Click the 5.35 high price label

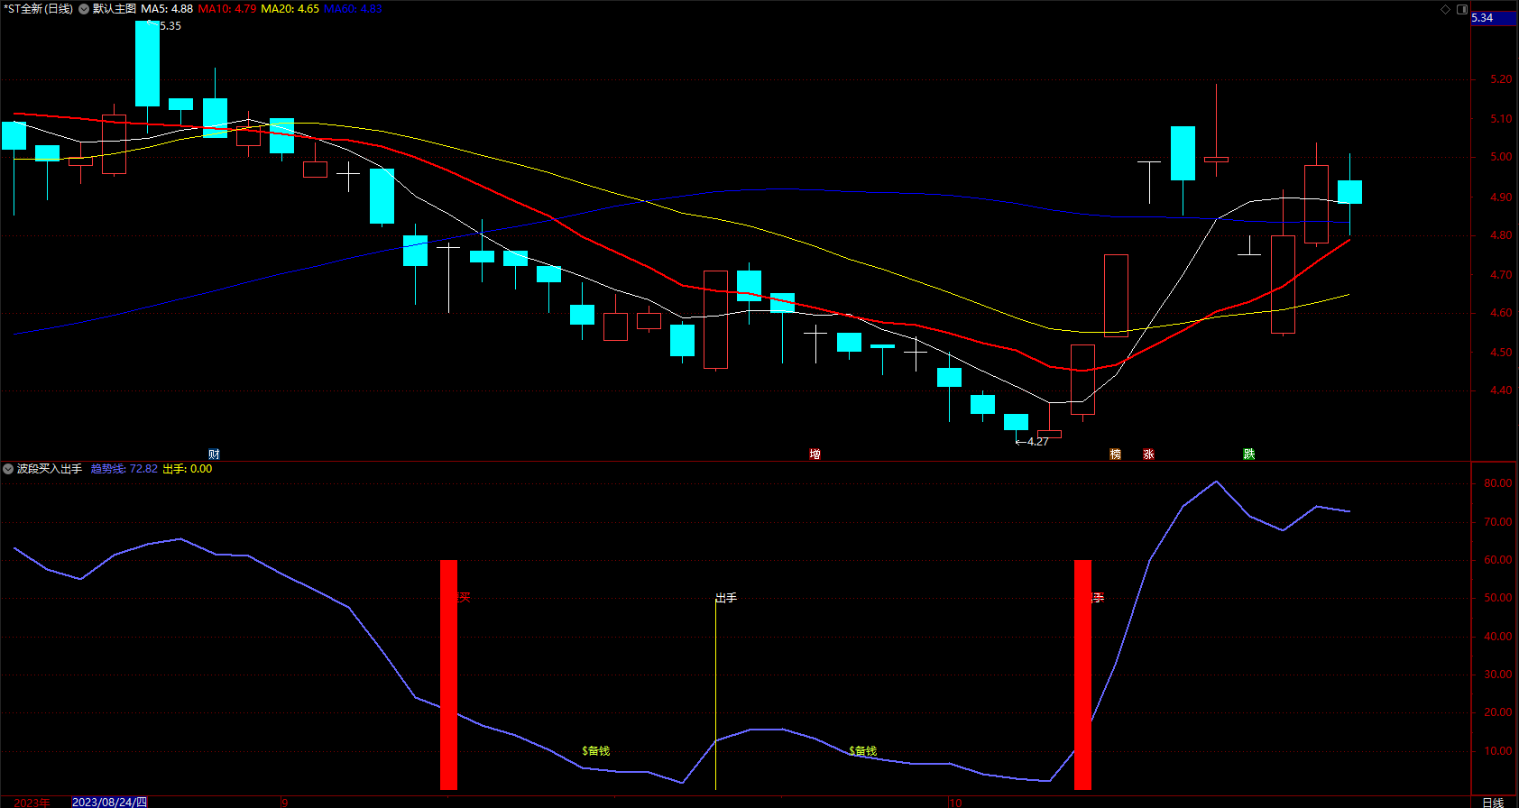point(169,26)
